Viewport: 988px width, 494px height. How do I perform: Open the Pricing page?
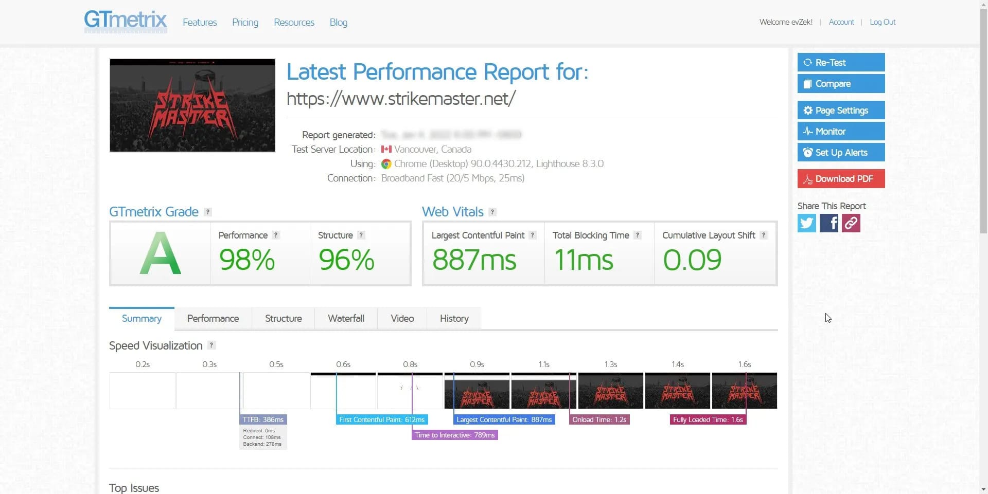[x=245, y=22]
